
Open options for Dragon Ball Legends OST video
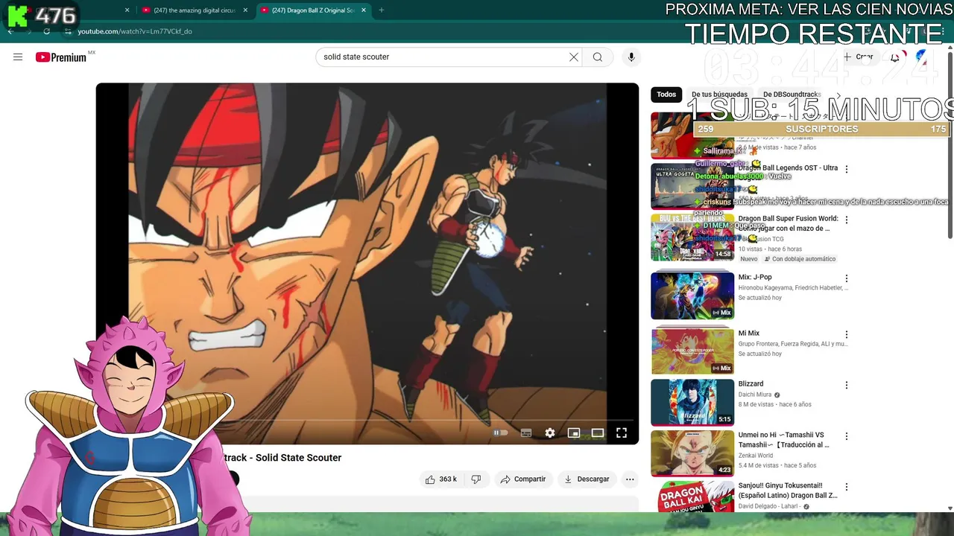click(846, 169)
